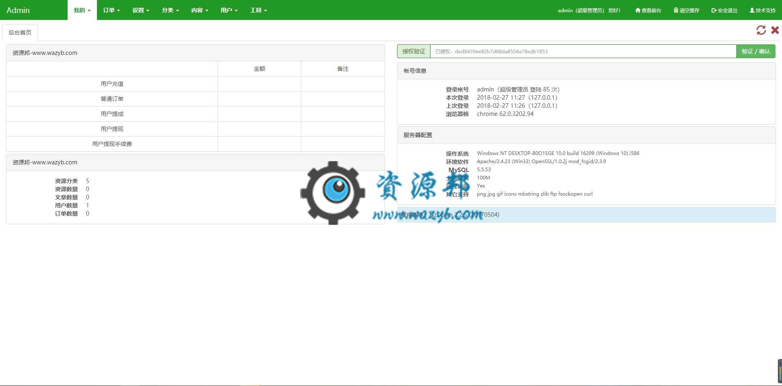Click the authorization code input field
This screenshot has width=782, height=386.
click(583, 51)
